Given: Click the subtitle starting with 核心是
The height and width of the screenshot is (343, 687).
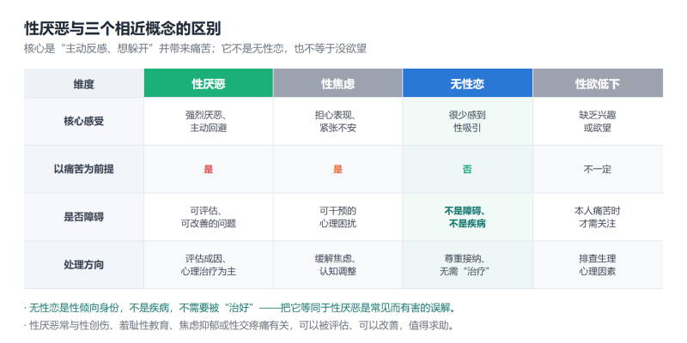Looking at the screenshot, I should (x=195, y=49).
